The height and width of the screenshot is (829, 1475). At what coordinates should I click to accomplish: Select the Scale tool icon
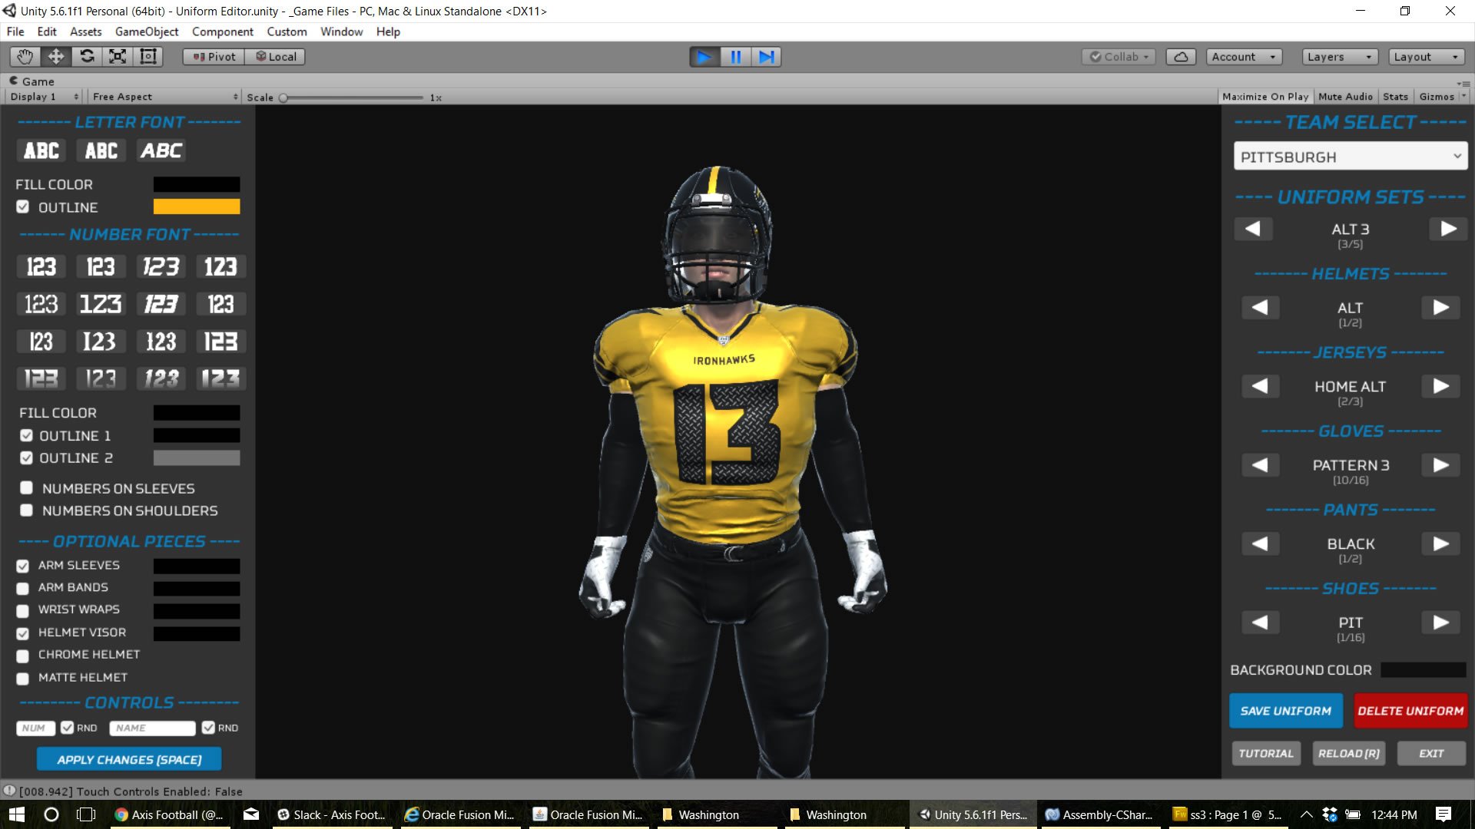(x=118, y=57)
